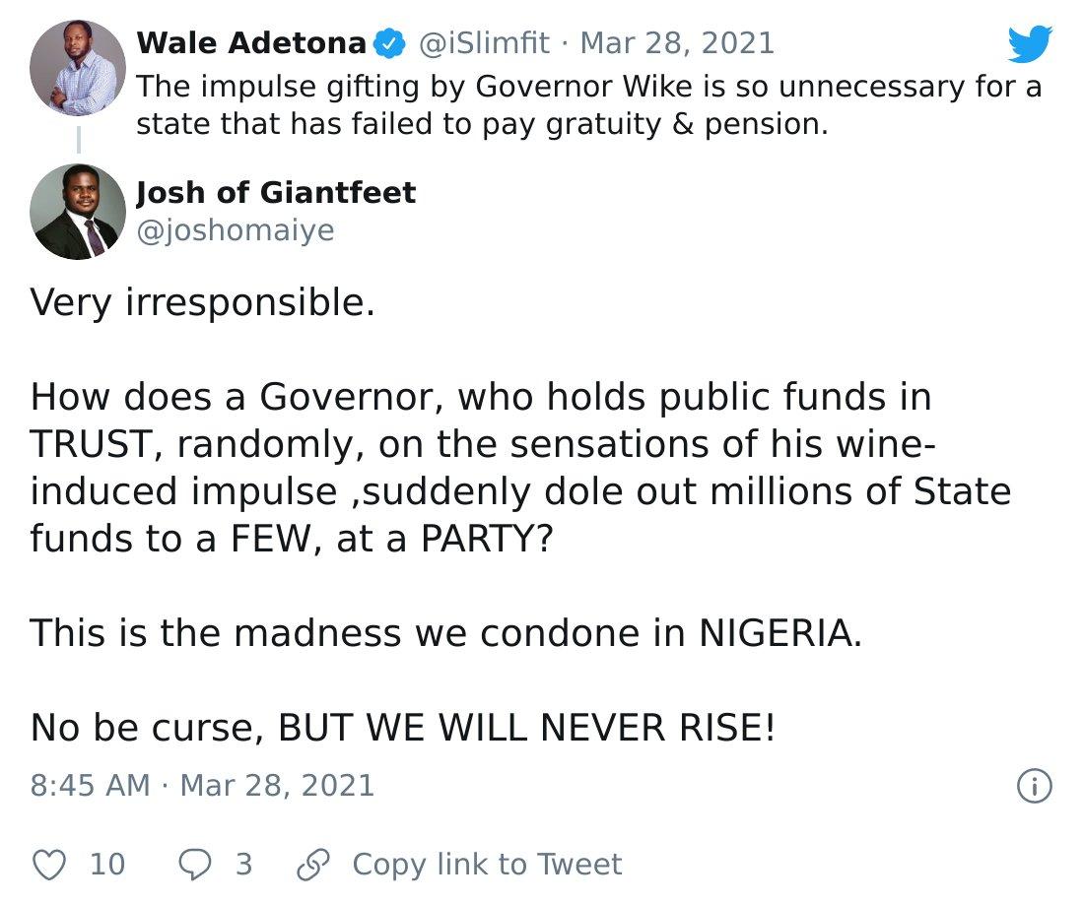Click the Wale Adetona display name
The width and height of the screenshot is (1084, 904).
click(251, 43)
